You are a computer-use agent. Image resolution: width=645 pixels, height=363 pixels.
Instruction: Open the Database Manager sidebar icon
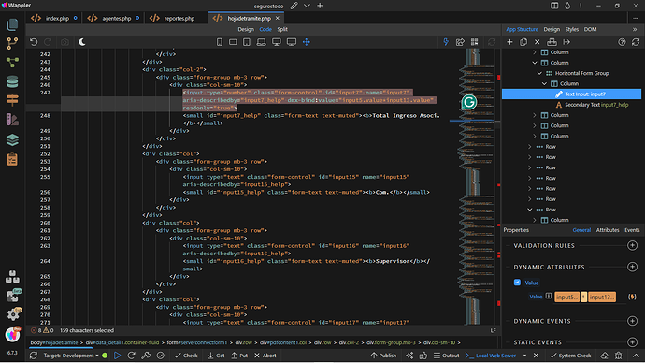[12, 82]
